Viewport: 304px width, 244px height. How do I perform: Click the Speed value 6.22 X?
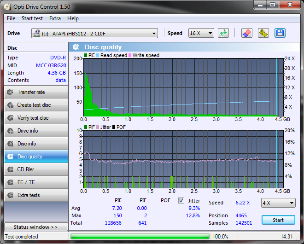[243, 203]
